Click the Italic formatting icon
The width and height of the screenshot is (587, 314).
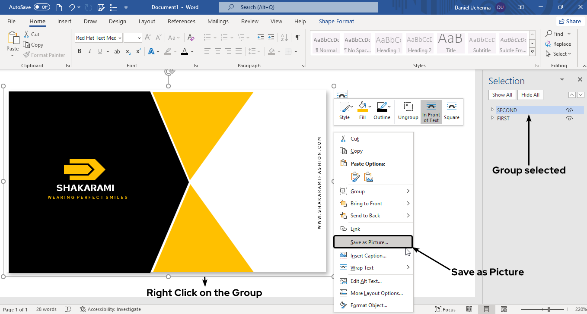(90, 51)
